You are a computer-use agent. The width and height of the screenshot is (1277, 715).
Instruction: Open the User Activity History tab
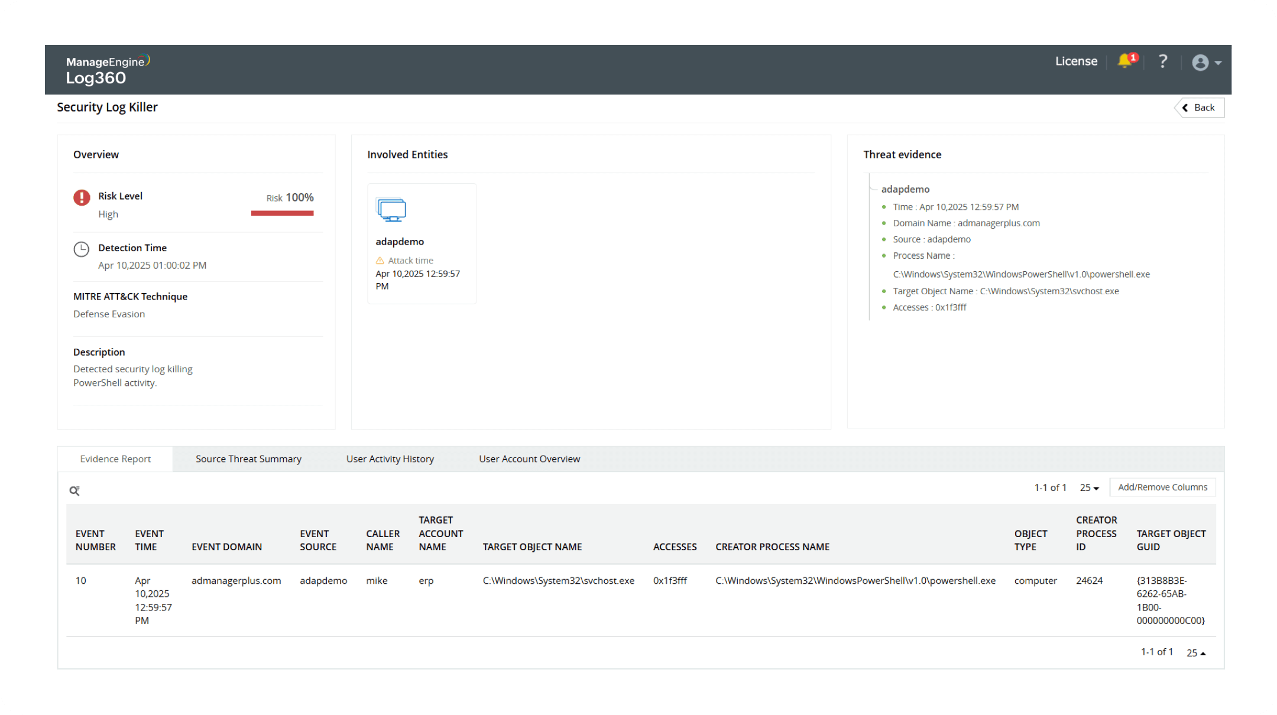[x=390, y=459]
